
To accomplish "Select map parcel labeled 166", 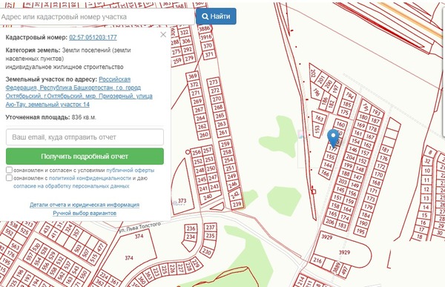I will (x=326, y=173).
